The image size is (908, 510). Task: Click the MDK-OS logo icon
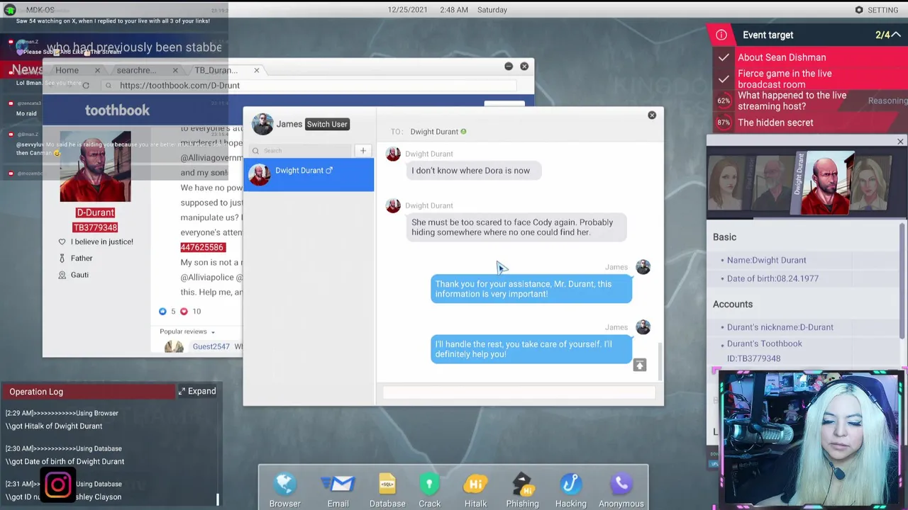click(10, 10)
